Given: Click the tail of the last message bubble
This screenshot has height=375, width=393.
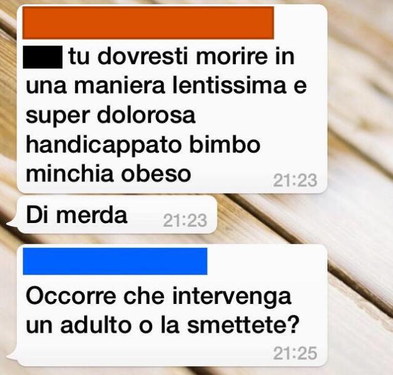Looking at the screenshot, I should [12, 356].
